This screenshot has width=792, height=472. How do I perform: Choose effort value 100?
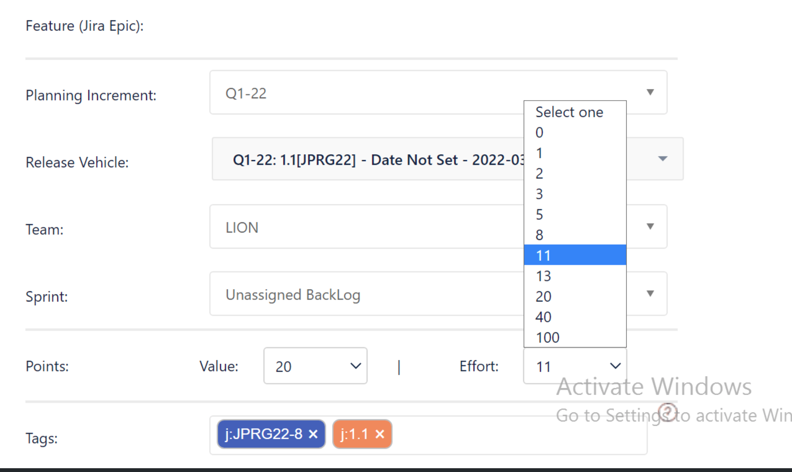548,337
